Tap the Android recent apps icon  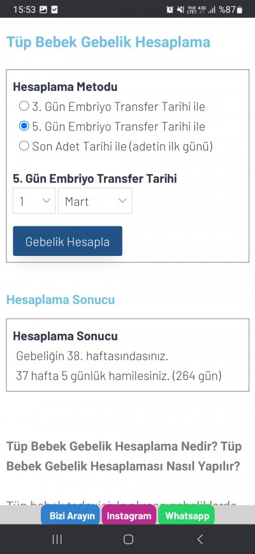click(x=57, y=539)
